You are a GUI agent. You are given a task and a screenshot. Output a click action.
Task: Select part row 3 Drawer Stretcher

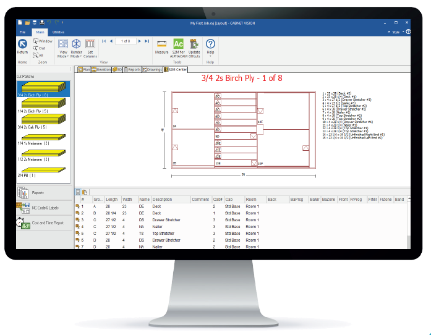[241, 220]
